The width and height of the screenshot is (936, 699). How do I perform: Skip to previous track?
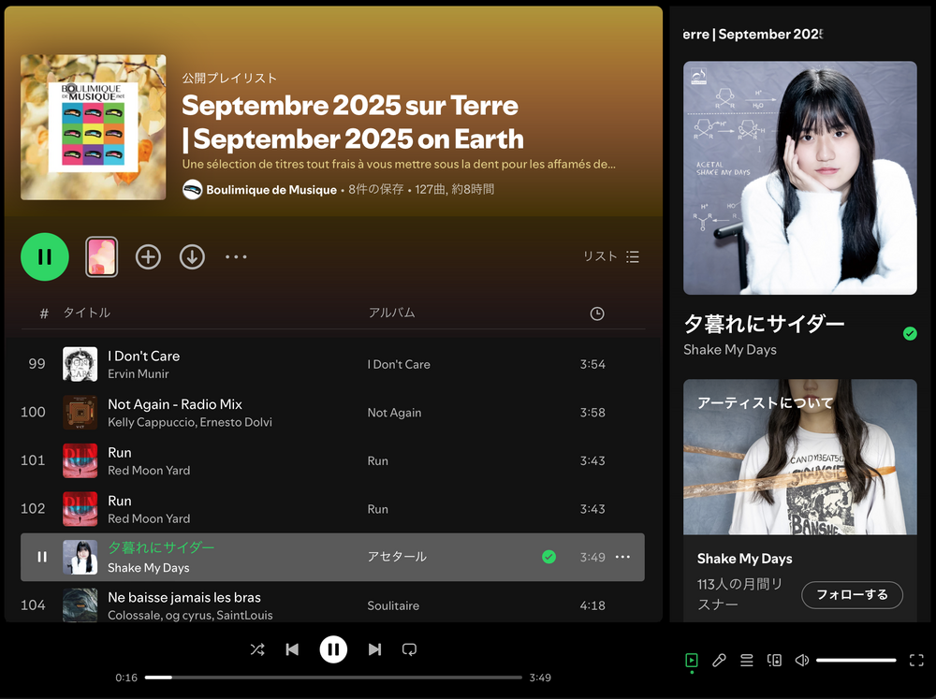coord(292,649)
